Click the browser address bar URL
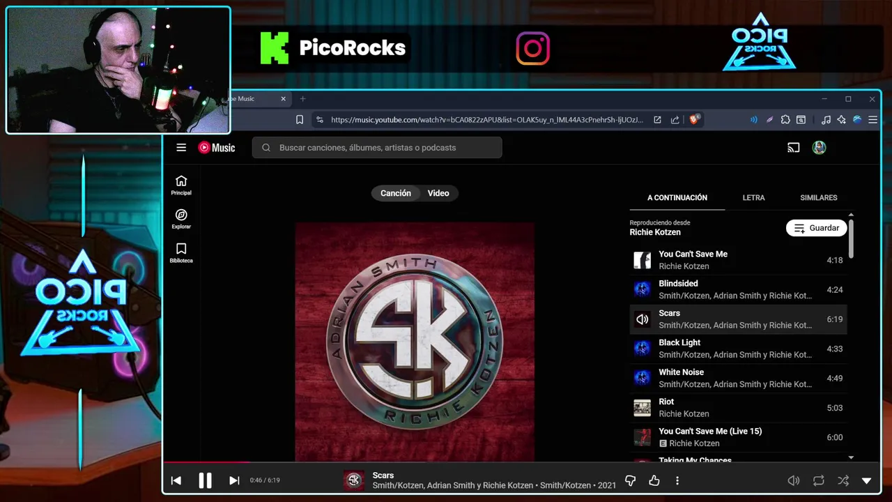 (x=486, y=120)
